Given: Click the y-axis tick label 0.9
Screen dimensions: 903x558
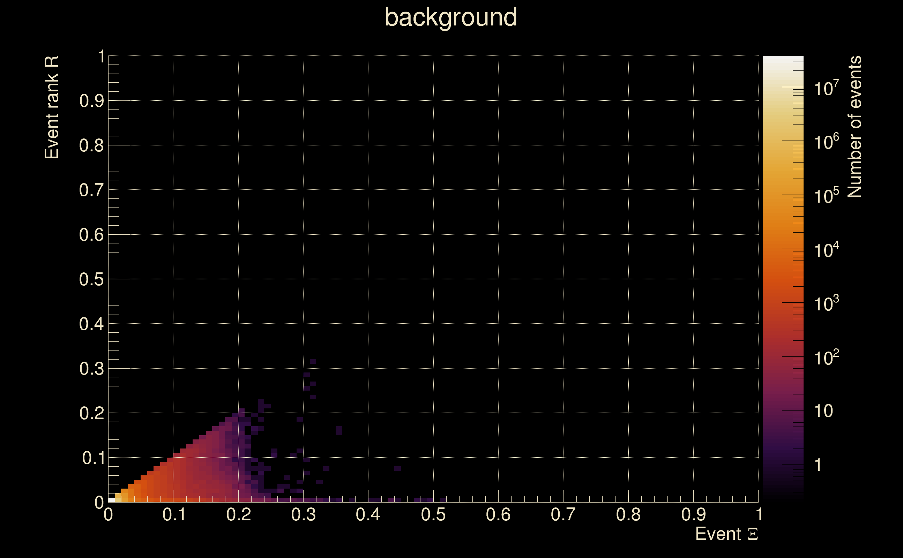Looking at the screenshot, I should [x=91, y=101].
